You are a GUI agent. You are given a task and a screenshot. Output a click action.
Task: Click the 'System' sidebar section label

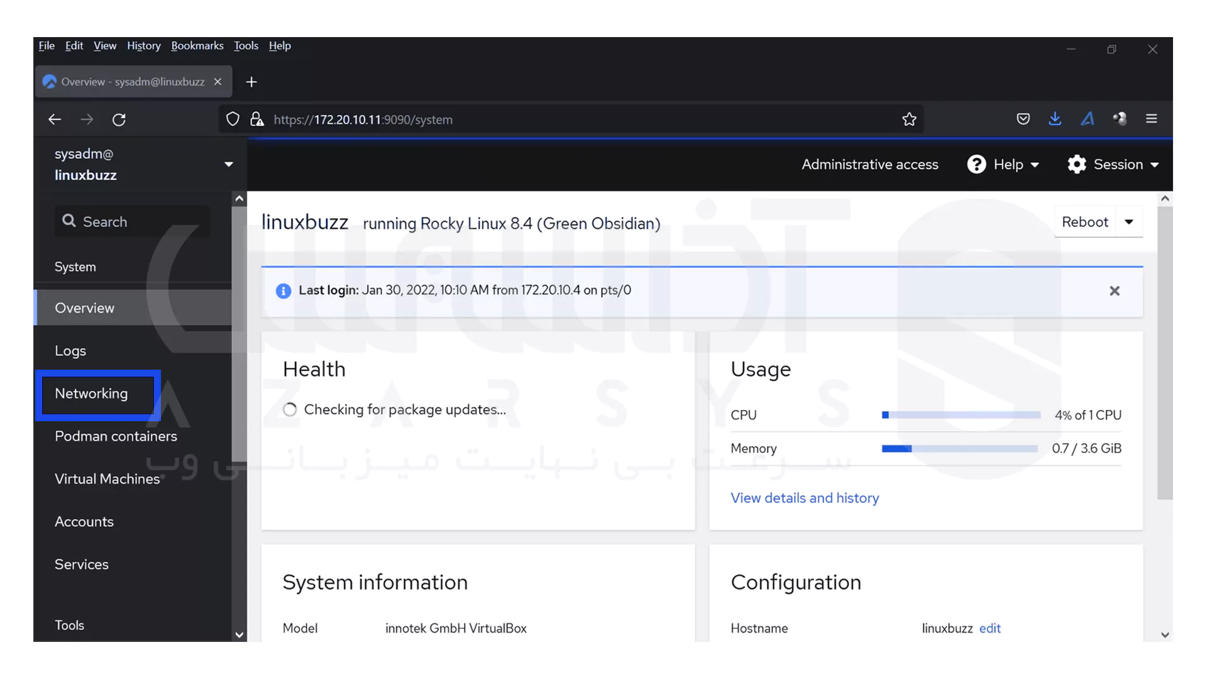point(75,267)
